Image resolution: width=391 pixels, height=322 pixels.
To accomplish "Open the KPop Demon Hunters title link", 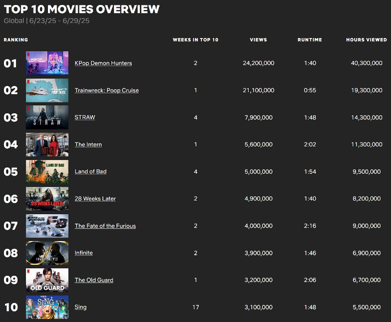I will 103,63.
